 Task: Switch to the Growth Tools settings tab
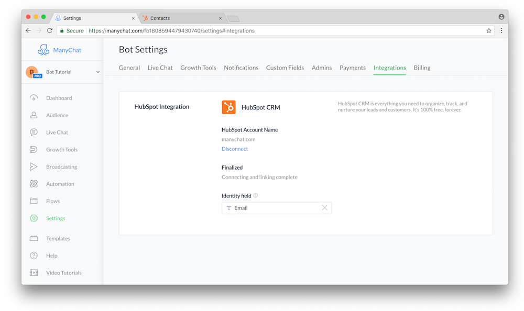198,68
